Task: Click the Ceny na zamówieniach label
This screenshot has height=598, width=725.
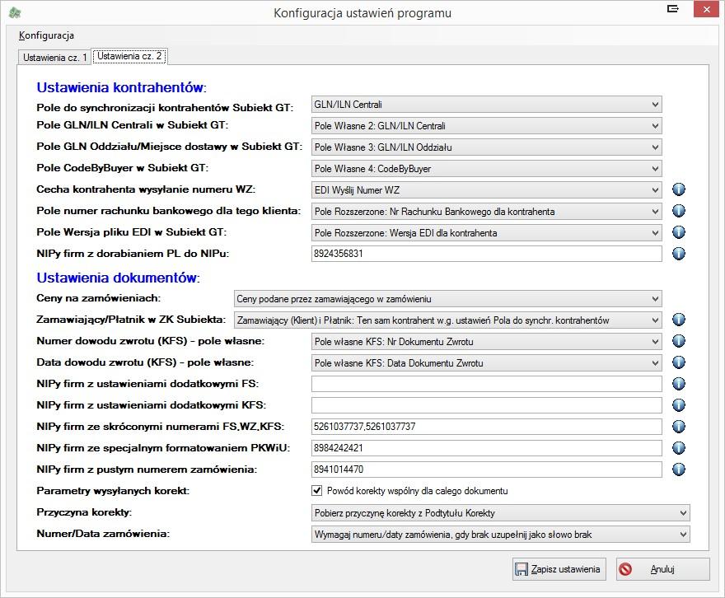Action: (99, 298)
